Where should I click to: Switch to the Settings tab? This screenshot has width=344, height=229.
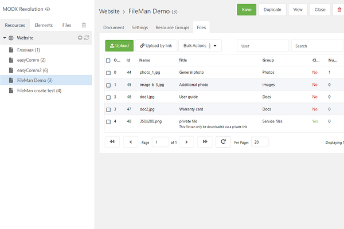(x=140, y=27)
